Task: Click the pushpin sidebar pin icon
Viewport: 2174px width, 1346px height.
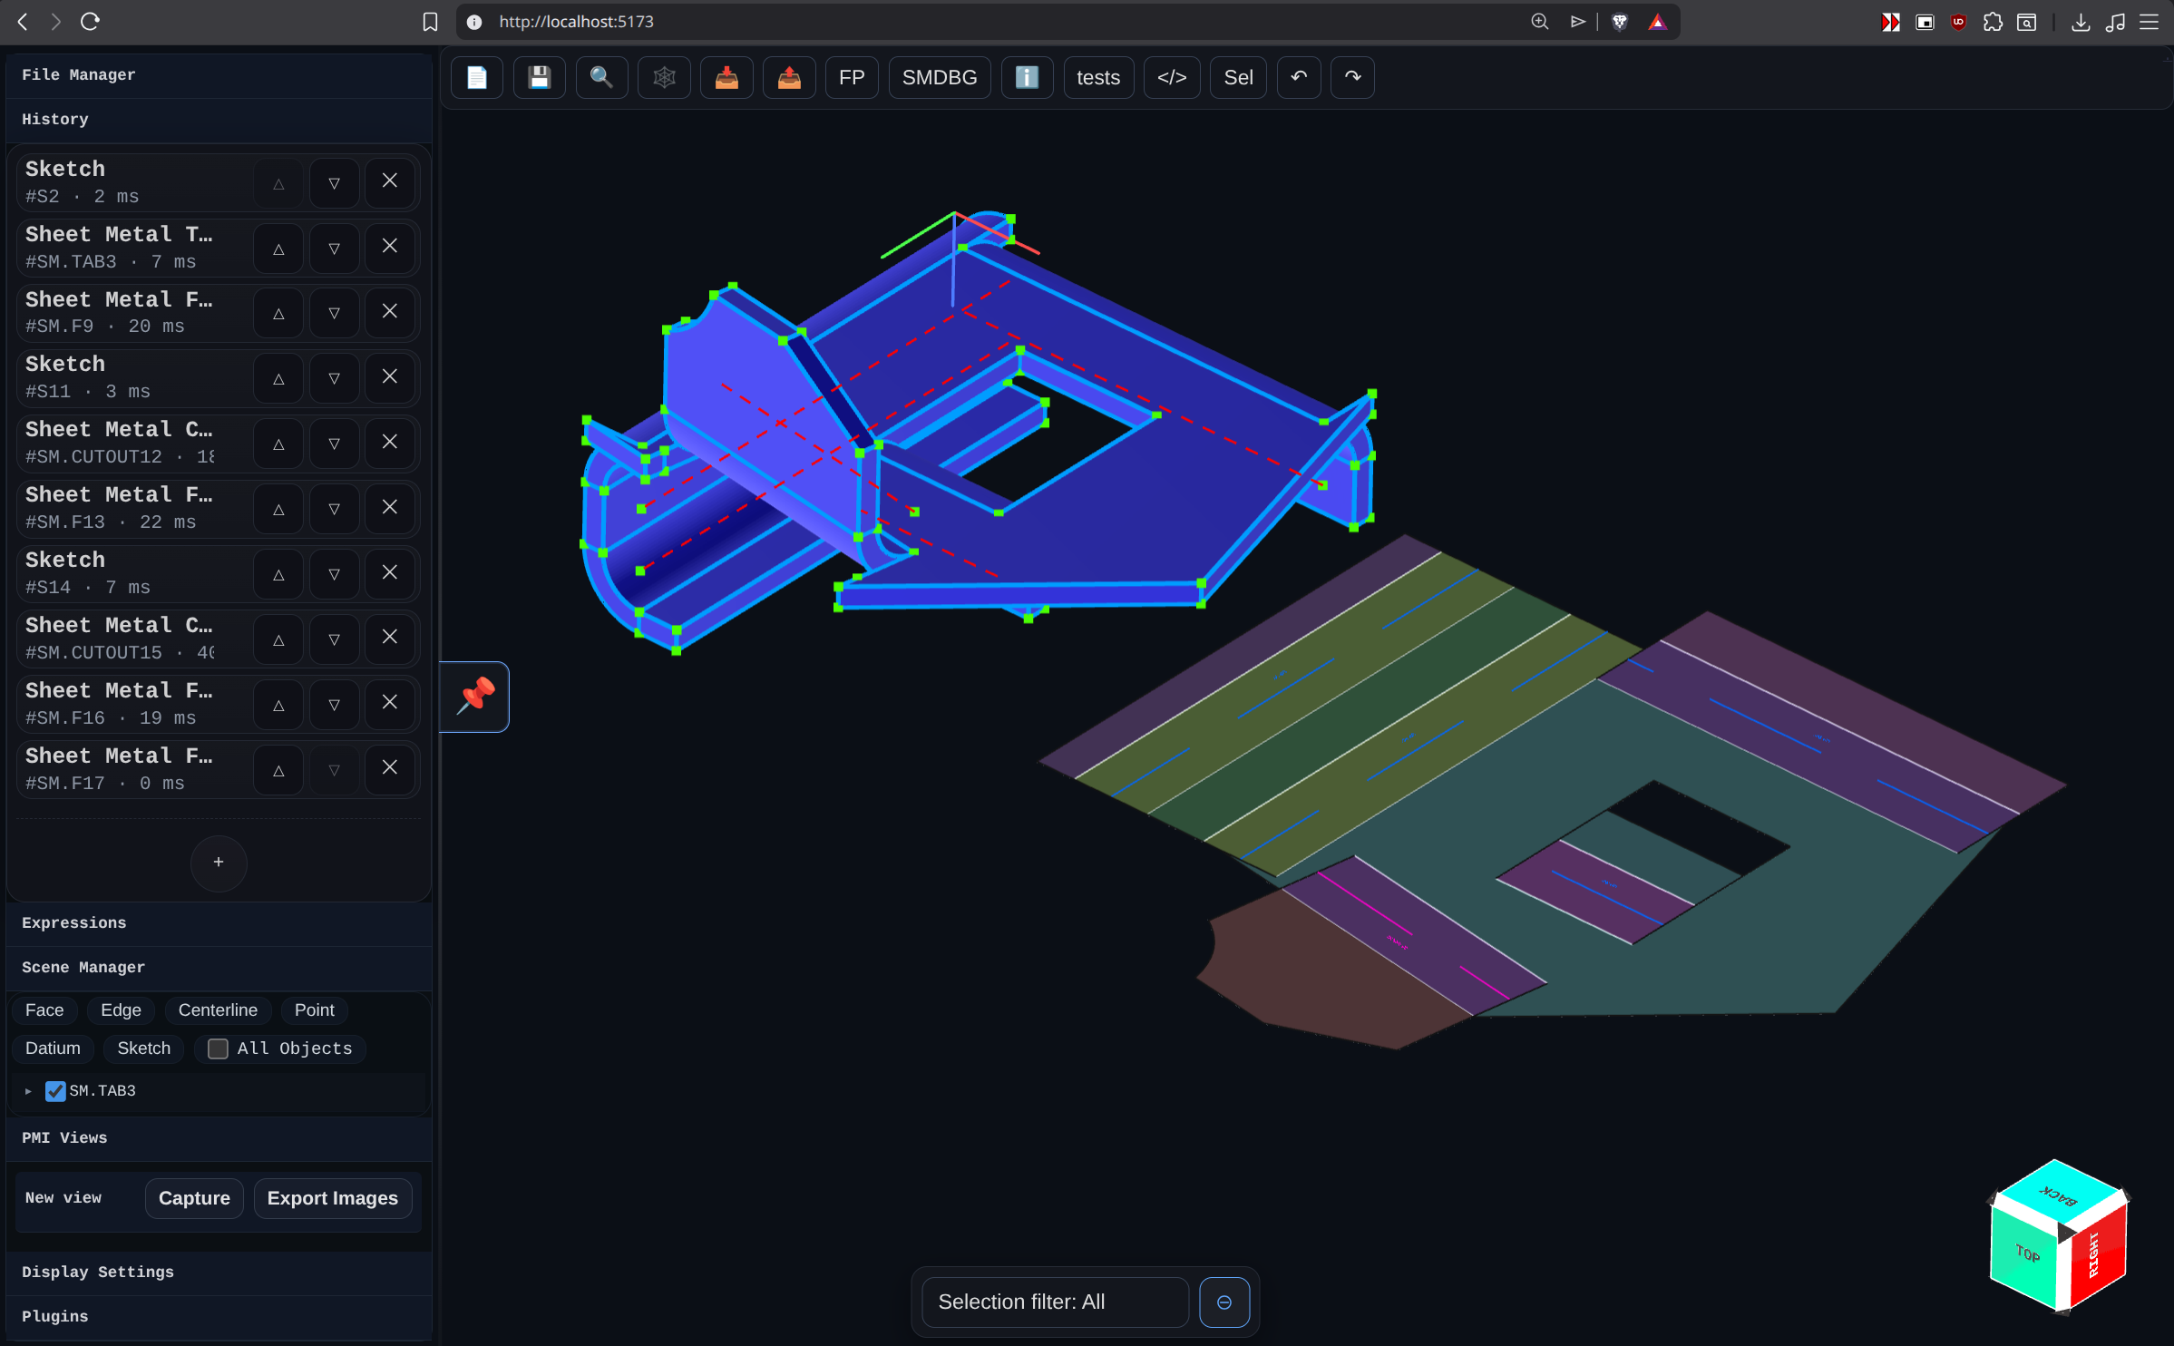Action: coord(475,696)
